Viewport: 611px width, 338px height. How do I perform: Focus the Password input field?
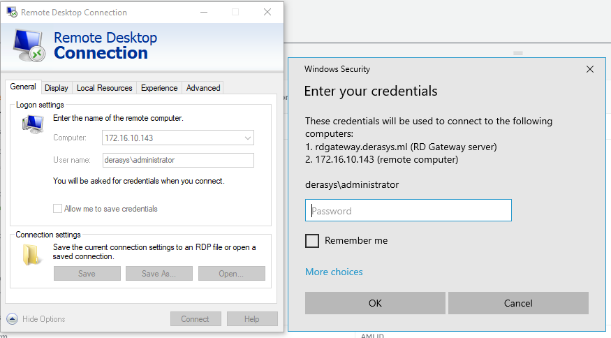[x=408, y=210]
